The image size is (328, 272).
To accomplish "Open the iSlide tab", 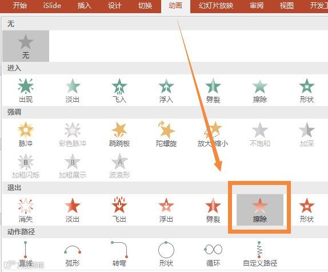I will (52, 6).
